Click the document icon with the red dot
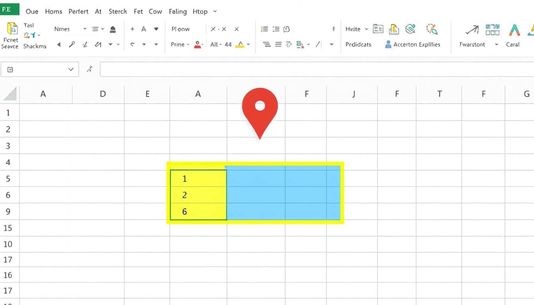 (300, 44)
